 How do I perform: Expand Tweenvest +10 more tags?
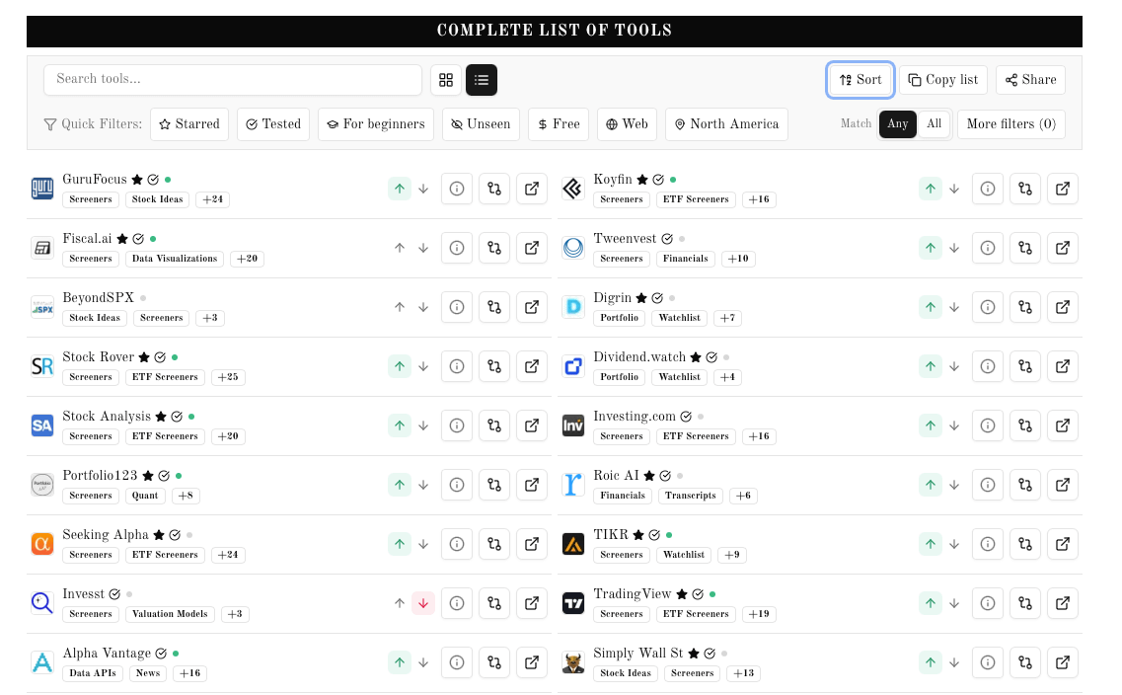[x=738, y=259]
